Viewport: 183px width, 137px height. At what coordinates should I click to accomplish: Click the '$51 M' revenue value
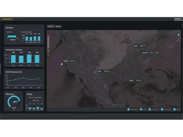point(12,40)
